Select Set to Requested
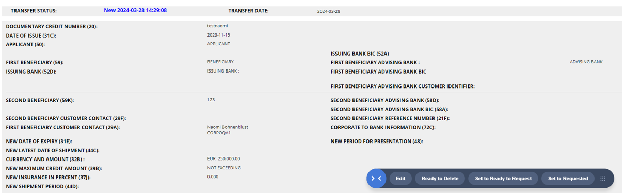The width and height of the screenshot is (626, 194). pyautogui.click(x=568, y=179)
